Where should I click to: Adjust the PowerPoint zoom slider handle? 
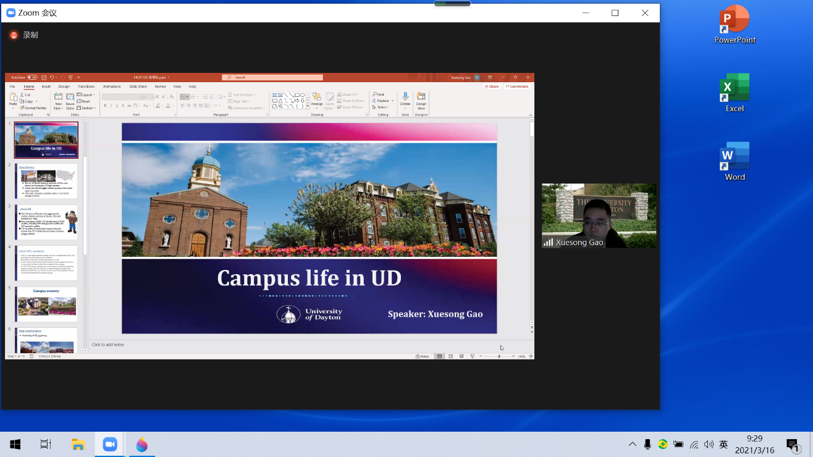click(499, 356)
